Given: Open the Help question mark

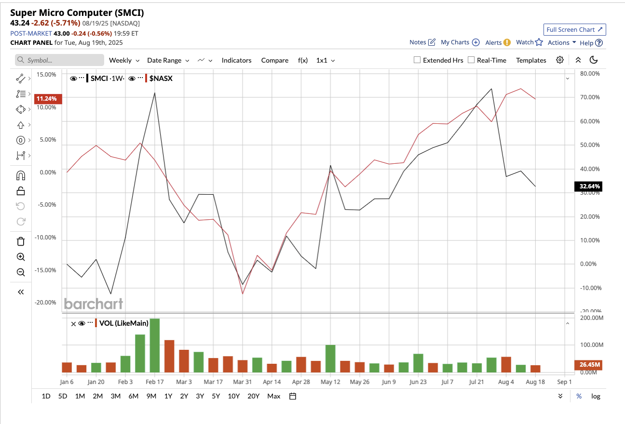Looking at the screenshot, I should tap(599, 42).
